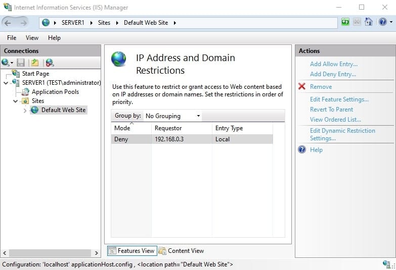This screenshot has height=270, width=396.
Task: Switch to Features View tab
Action: 132,251
